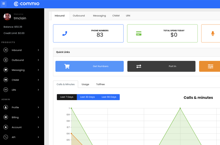Viewport: 220px width, 145px height.
Task: Click the Port In label
Action: [172, 66]
